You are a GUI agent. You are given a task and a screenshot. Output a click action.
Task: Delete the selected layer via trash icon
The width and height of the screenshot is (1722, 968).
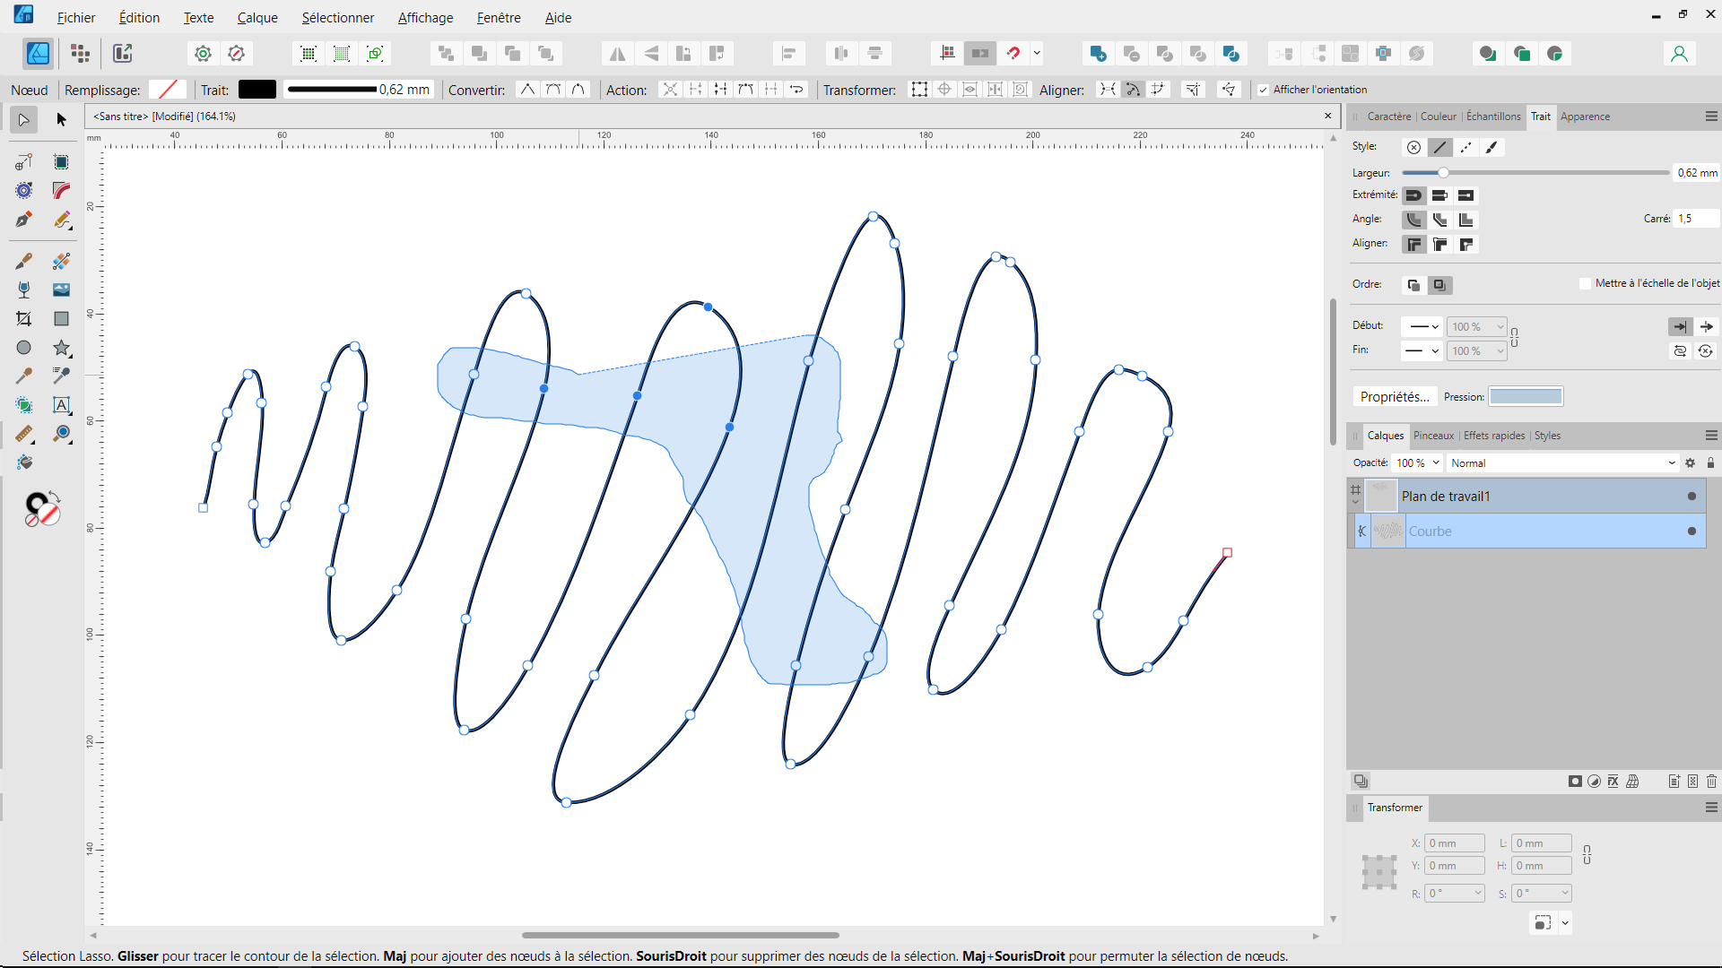pos(1711,782)
